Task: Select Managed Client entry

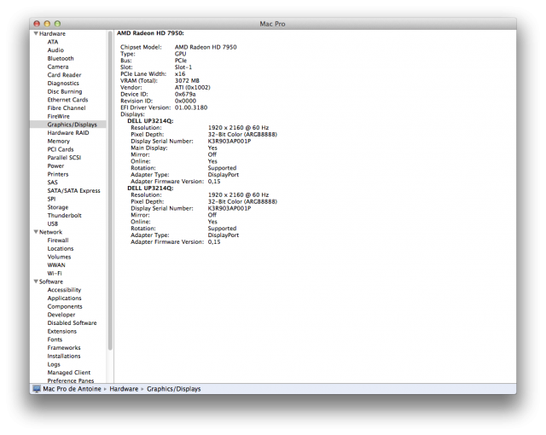Action: (x=69, y=373)
